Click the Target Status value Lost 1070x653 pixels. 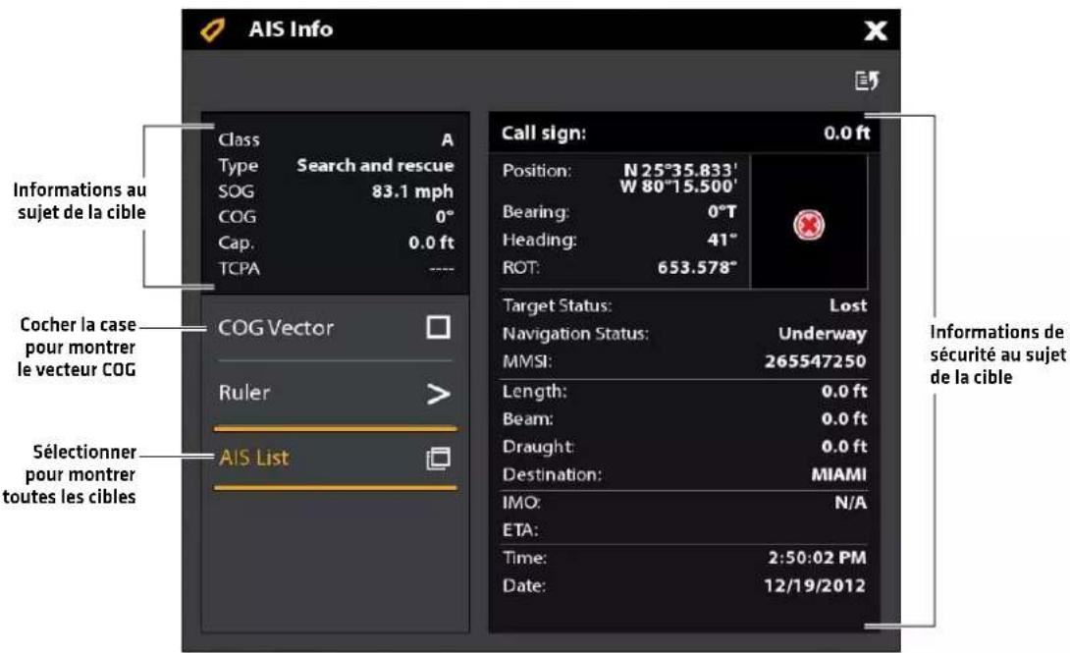click(x=848, y=305)
